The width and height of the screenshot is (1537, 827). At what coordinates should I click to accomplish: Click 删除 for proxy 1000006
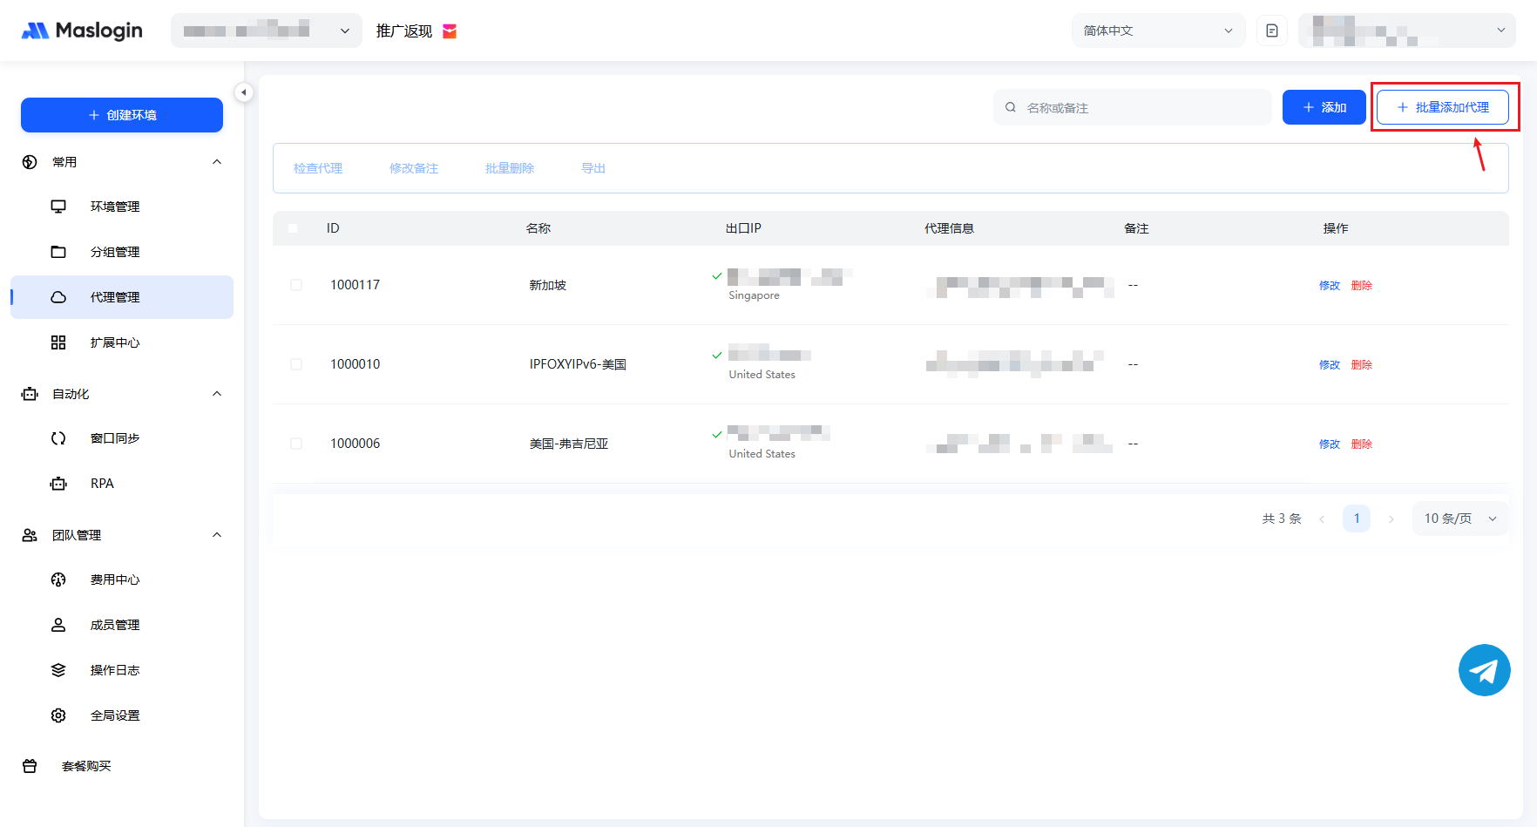pos(1361,444)
